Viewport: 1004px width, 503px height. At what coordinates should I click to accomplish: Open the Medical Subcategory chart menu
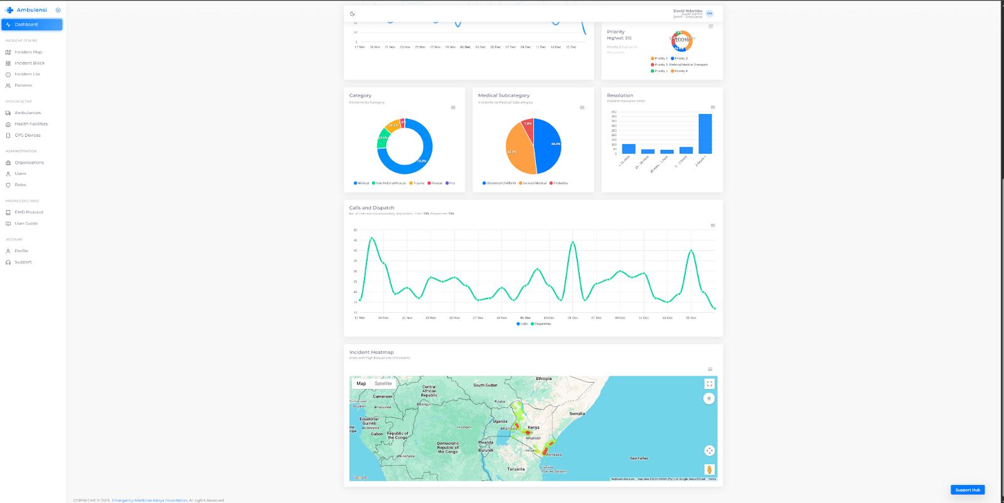(582, 108)
